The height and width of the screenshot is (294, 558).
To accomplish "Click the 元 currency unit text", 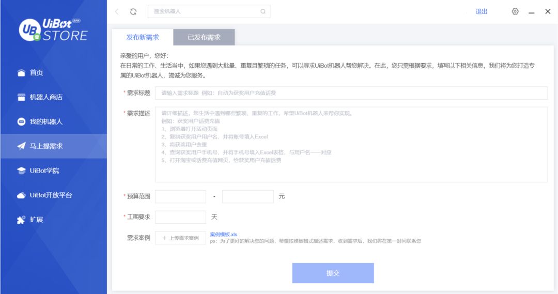I will coord(282,196).
